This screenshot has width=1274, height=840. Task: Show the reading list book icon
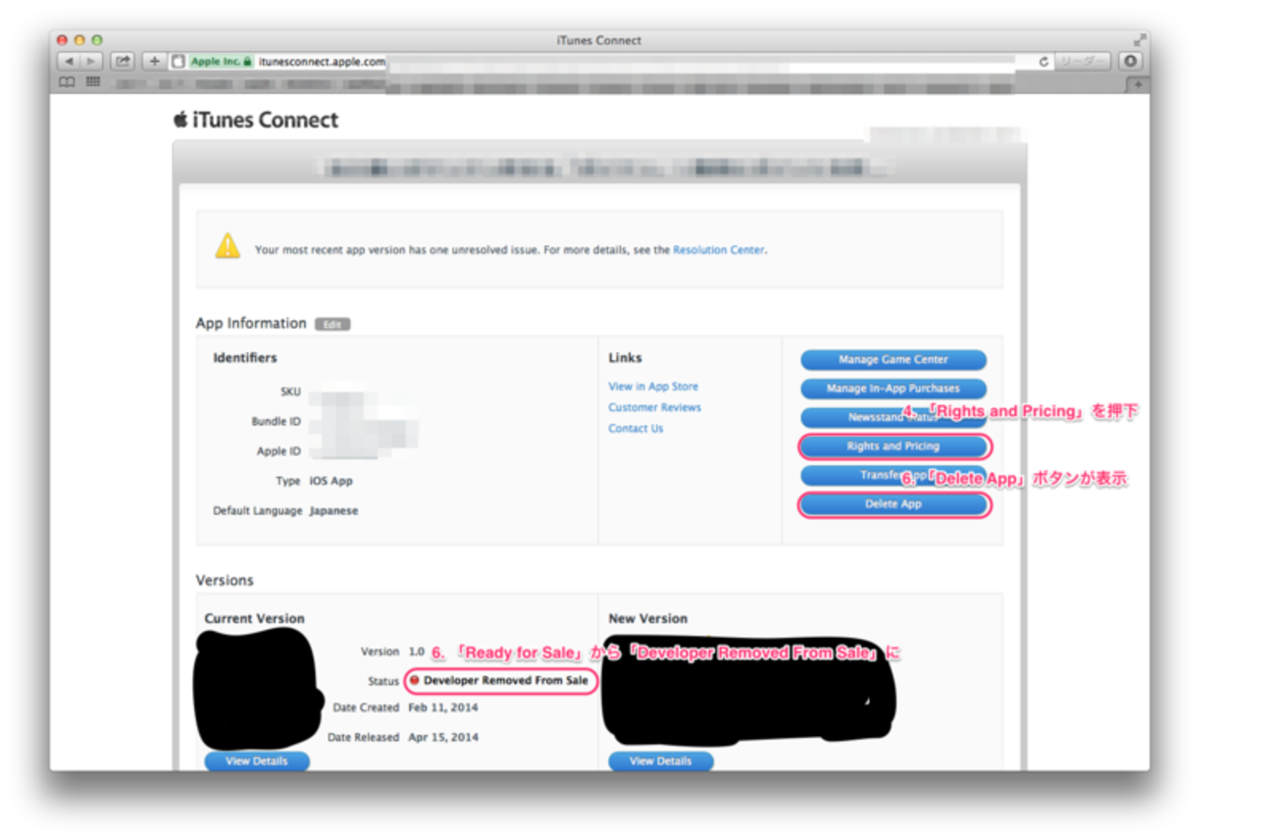pos(67,82)
